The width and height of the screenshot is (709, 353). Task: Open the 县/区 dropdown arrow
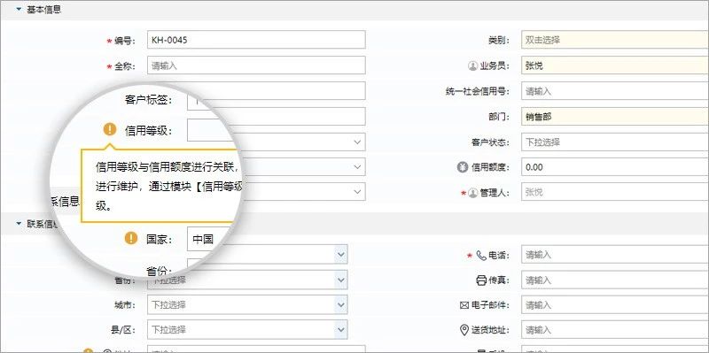341,329
